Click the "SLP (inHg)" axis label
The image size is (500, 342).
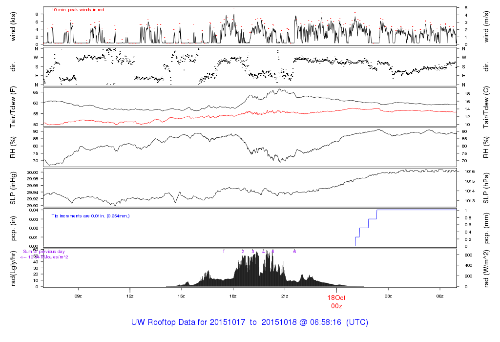[13, 189]
